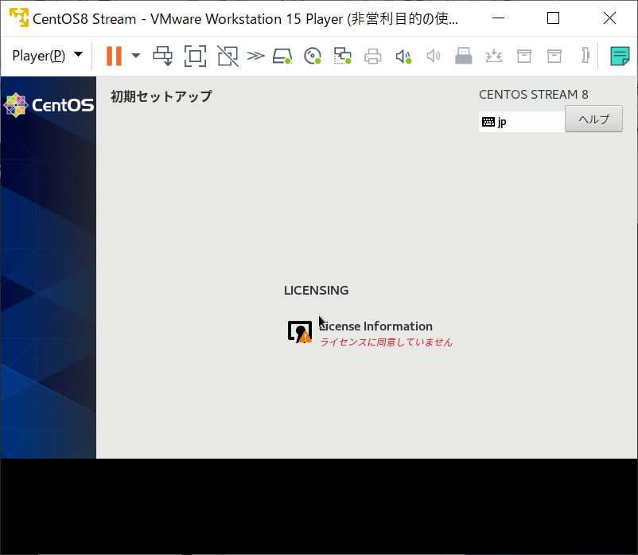This screenshot has width=638, height=555.
Task: Click the ヘルプ help button
Action: click(593, 119)
